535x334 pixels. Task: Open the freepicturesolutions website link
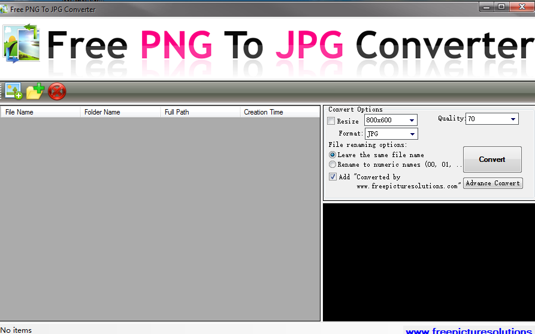click(x=470, y=330)
